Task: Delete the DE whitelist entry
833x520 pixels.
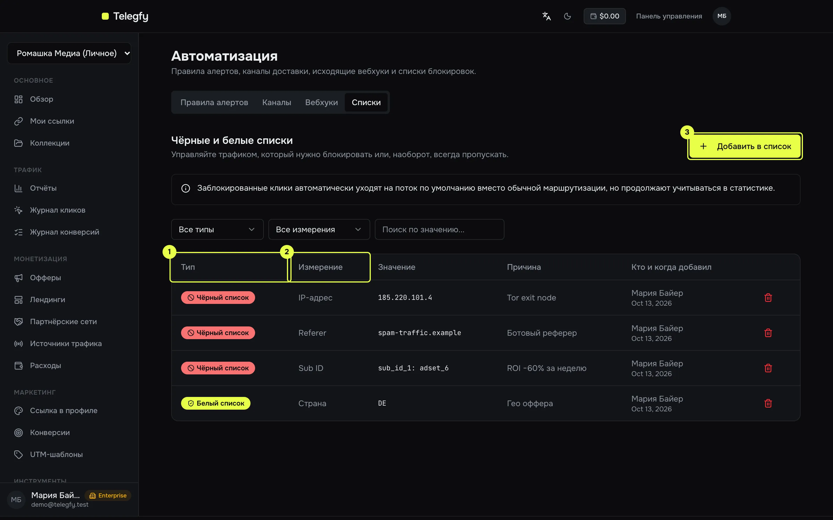Action: click(768, 403)
